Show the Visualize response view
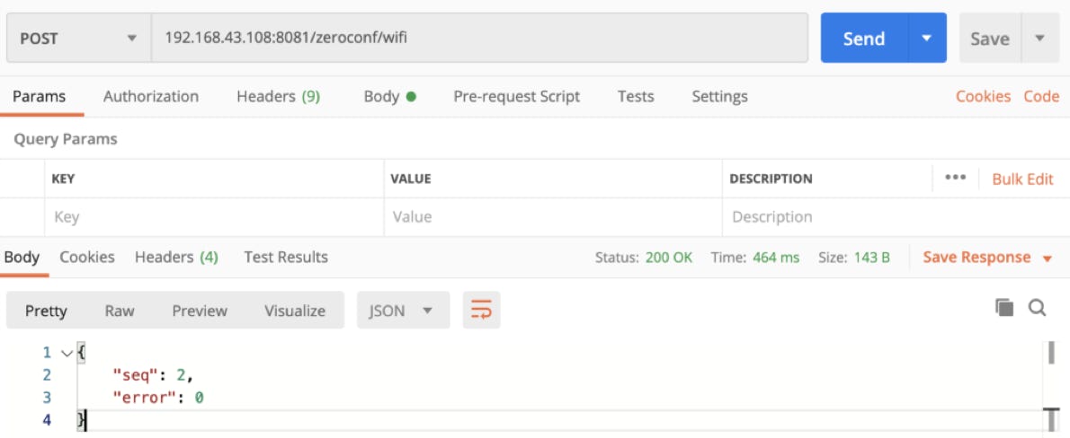This screenshot has width=1070, height=438. [294, 311]
